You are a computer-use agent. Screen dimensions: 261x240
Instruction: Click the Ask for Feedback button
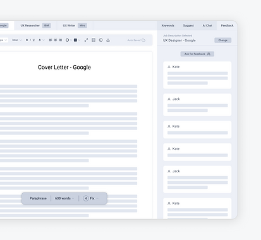coord(197,54)
